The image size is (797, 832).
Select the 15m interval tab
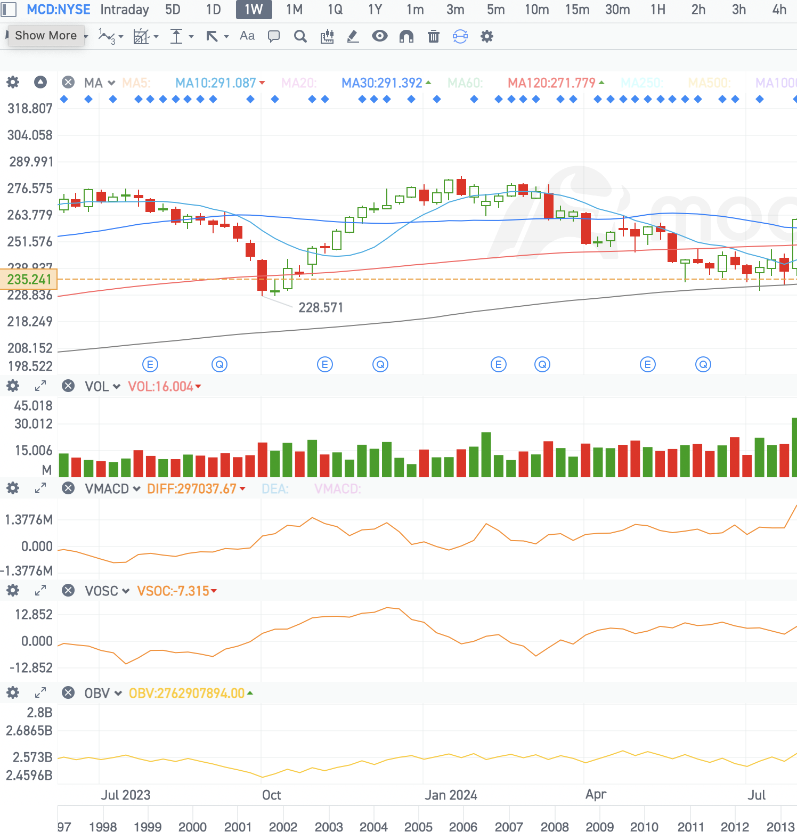point(577,10)
